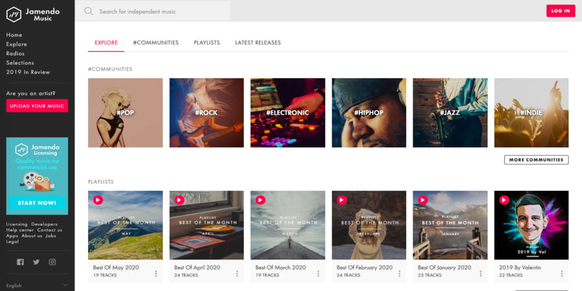The image size is (582, 291).
Task: Open the #POP community tile
Action: [125, 113]
